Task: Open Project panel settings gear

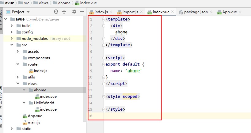Action: (74, 12)
